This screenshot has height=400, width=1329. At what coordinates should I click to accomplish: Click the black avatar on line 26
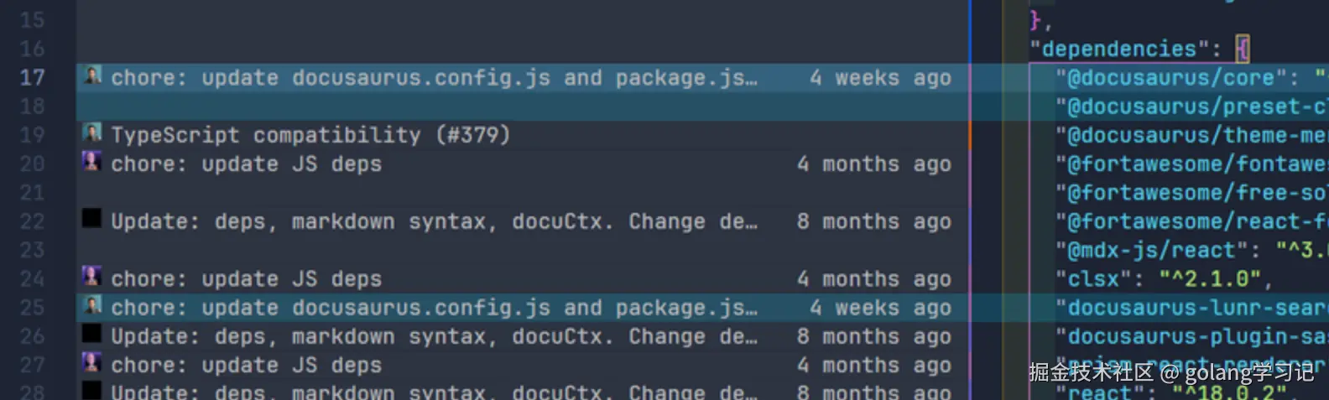click(92, 335)
